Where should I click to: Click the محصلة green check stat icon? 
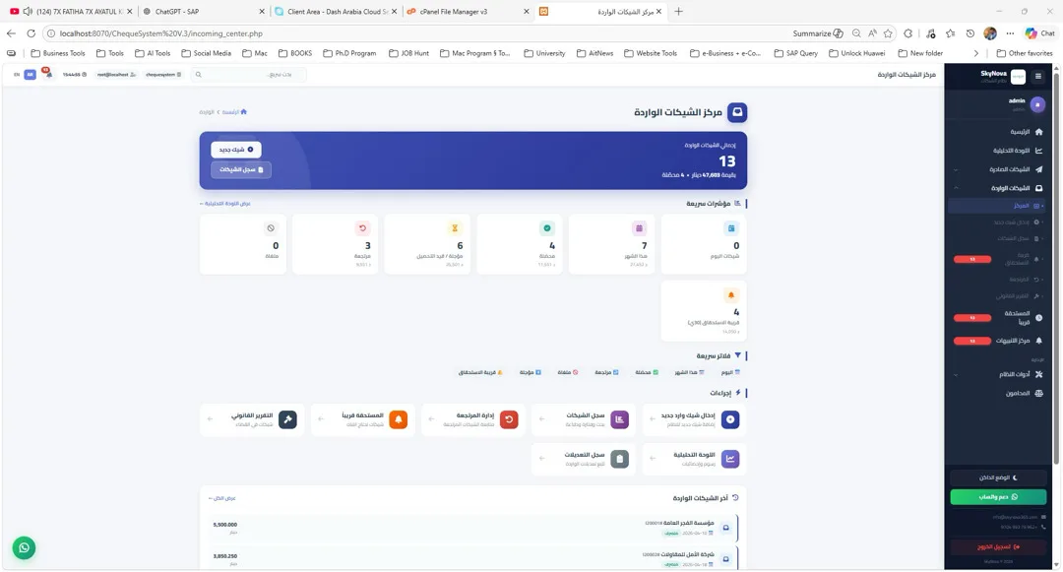(547, 228)
